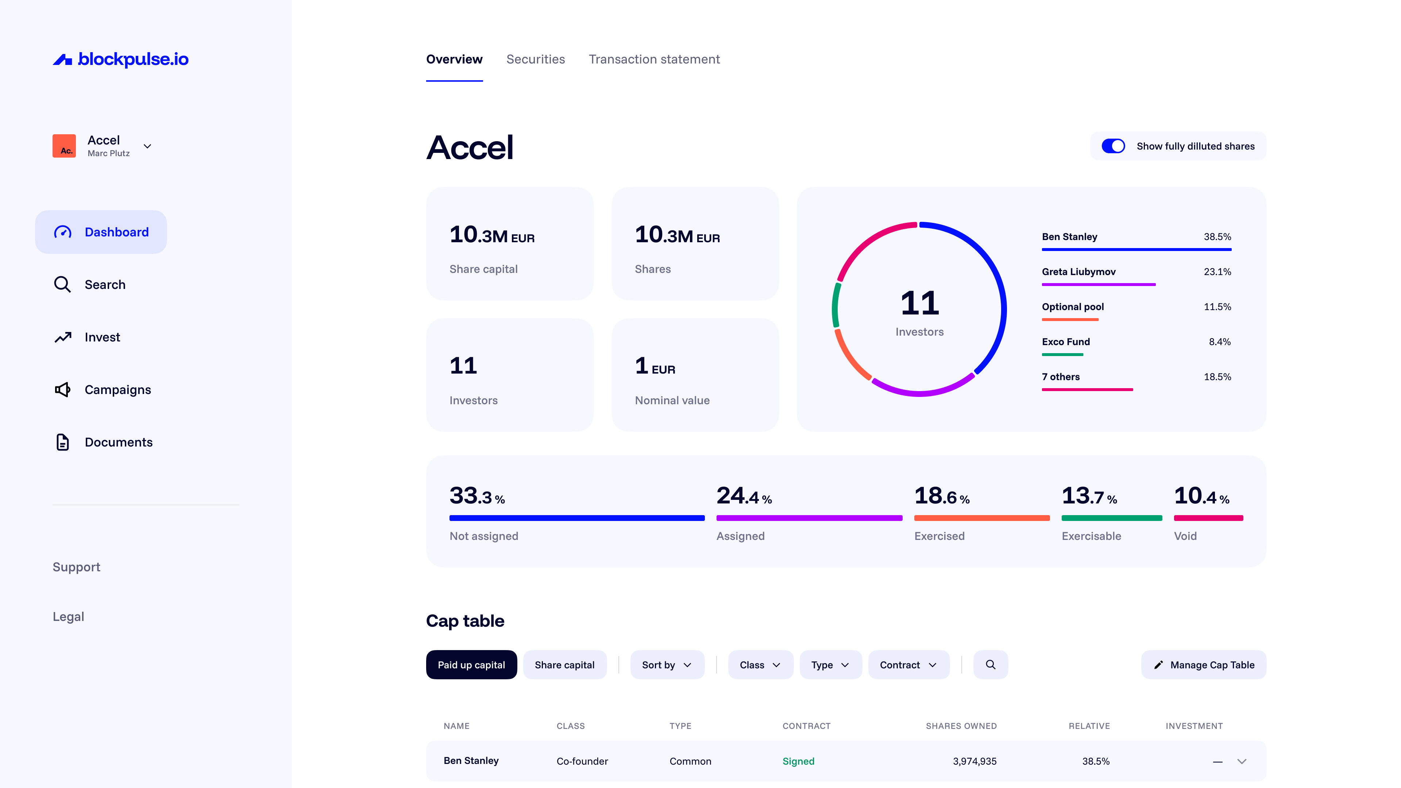The image size is (1401, 788).
Task: Select Paid up capital filter
Action: [x=471, y=665]
